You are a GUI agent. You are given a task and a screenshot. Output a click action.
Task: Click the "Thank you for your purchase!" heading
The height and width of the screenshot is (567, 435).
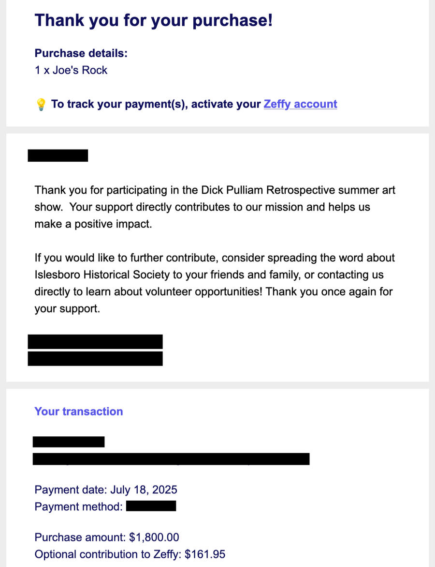pyautogui.click(x=153, y=20)
